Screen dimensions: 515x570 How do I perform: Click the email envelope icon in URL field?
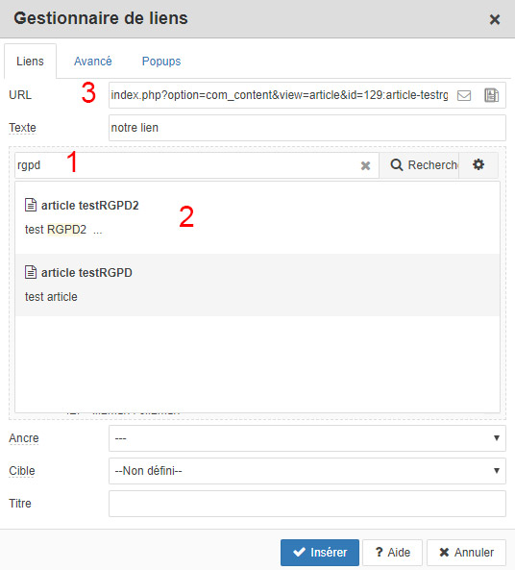click(464, 95)
